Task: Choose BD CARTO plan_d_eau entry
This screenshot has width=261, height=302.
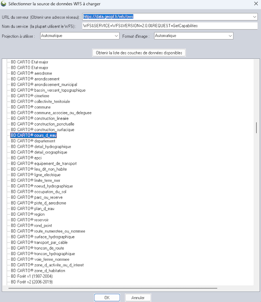Action: [32, 209]
